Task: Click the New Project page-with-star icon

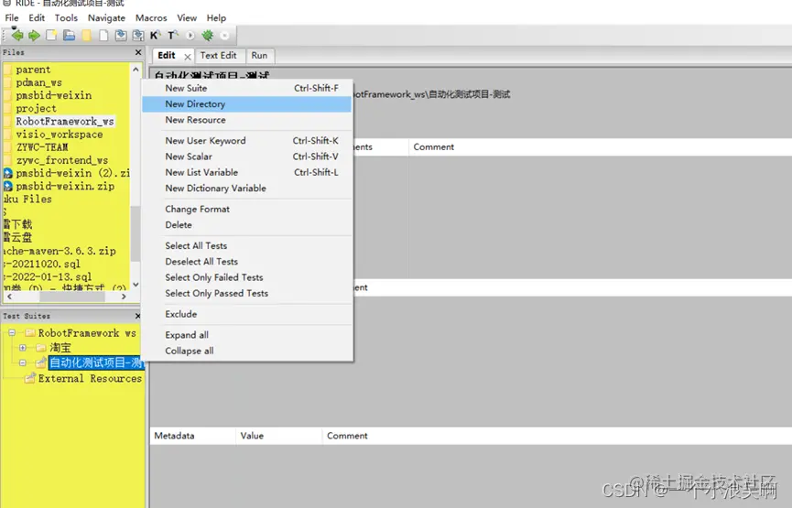Action: coord(51,36)
